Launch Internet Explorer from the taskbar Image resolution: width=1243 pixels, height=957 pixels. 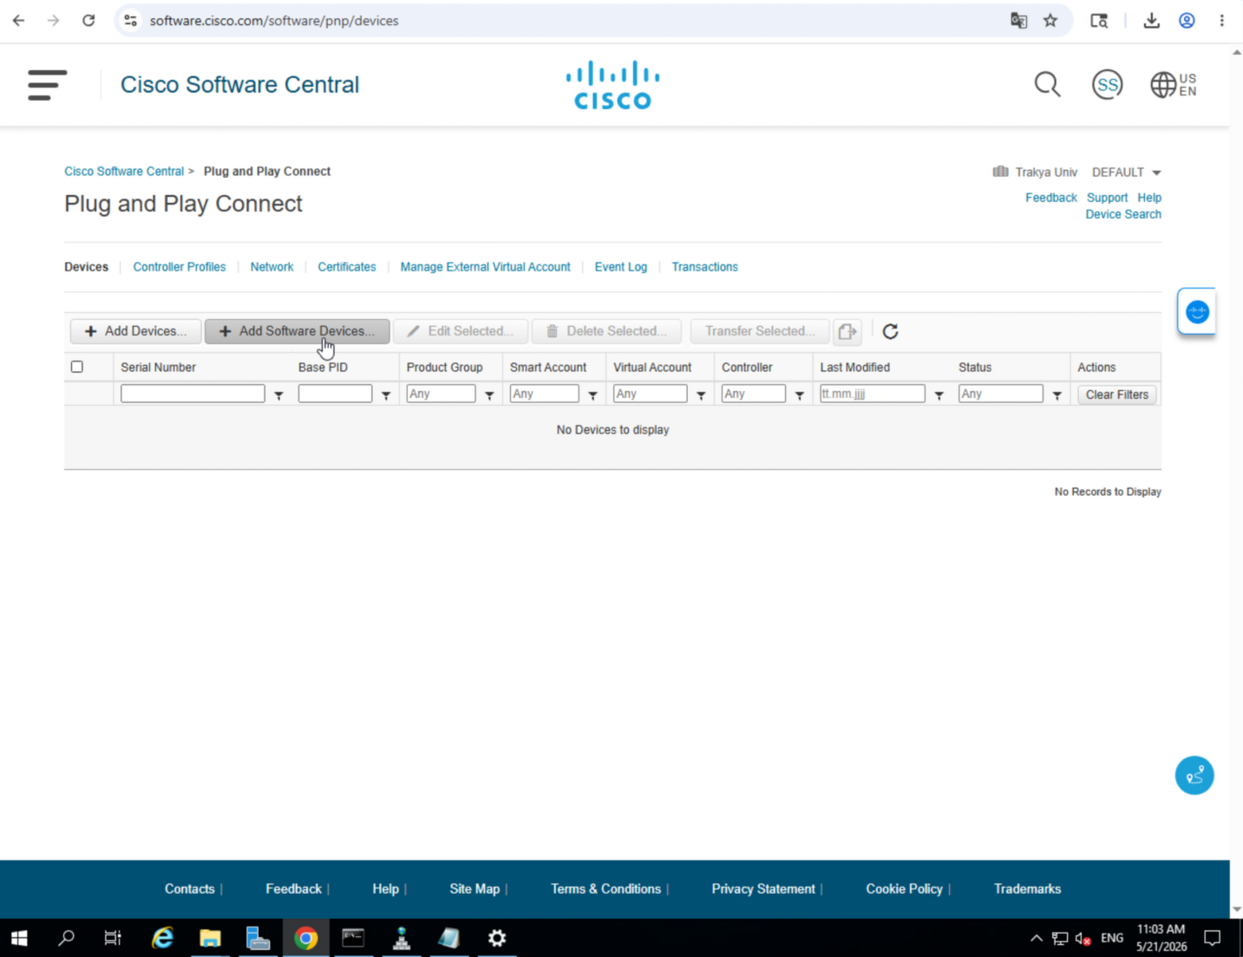click(x=162, y=938)
